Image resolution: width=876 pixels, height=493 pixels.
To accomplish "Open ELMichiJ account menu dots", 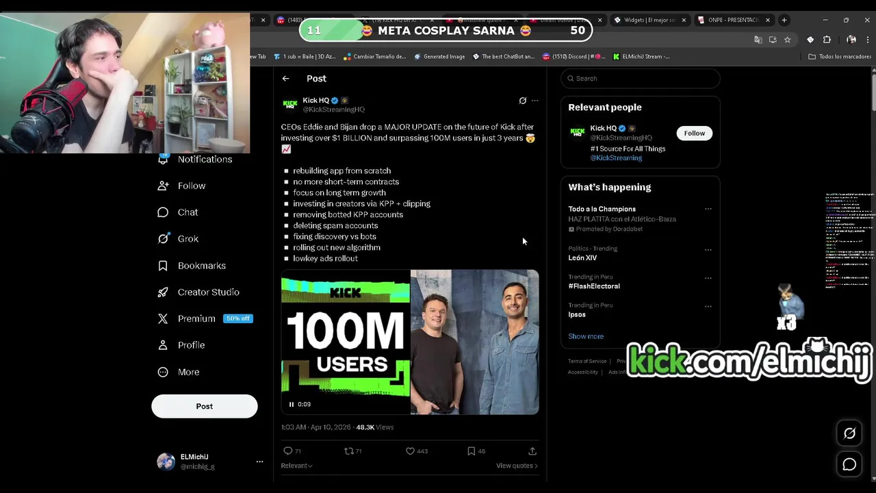I will [x=259, y=462].
